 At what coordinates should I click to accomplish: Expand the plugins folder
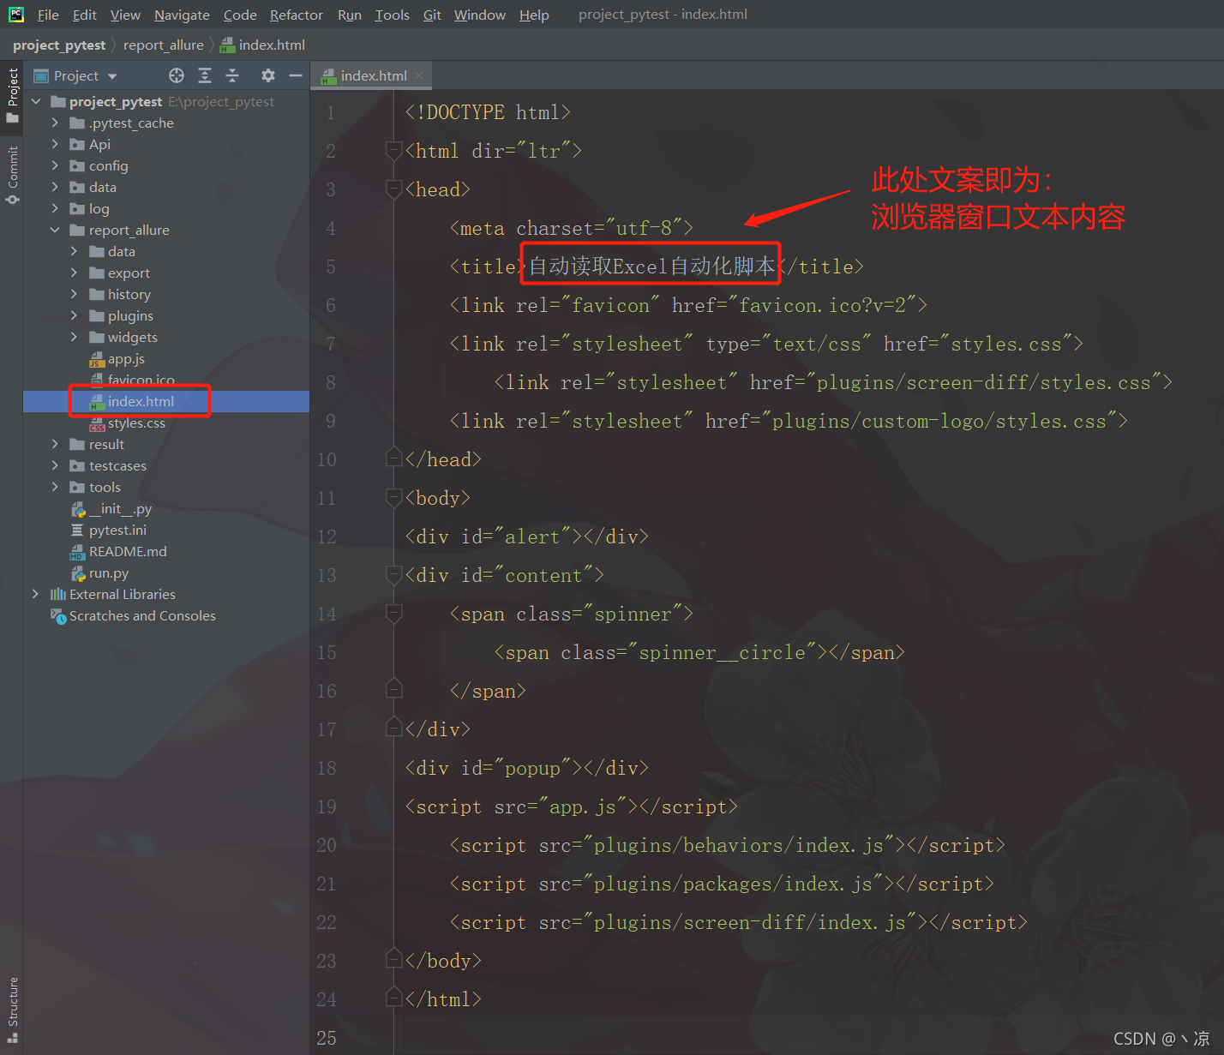74,315
